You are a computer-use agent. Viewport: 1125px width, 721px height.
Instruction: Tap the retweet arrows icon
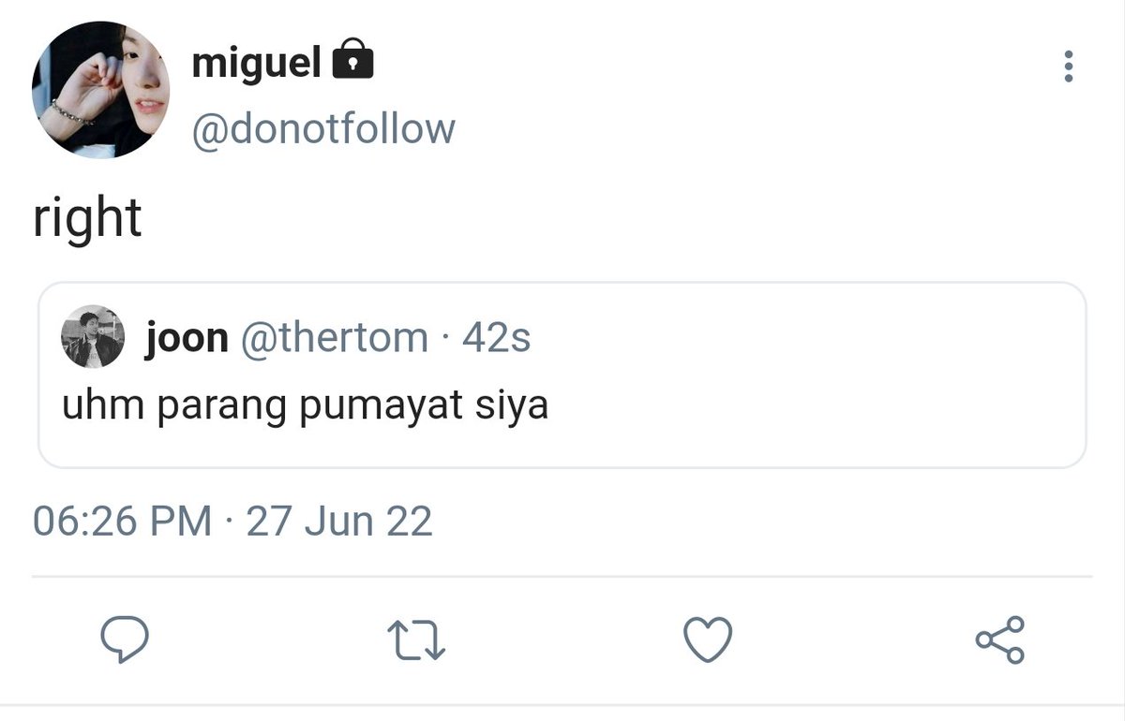[x=416, y=640]
